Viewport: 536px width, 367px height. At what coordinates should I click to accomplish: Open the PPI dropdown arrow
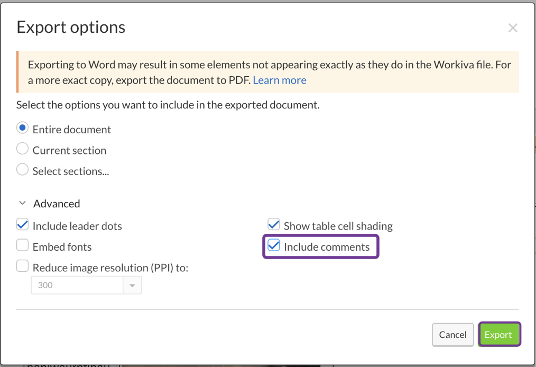pos(132,286)
